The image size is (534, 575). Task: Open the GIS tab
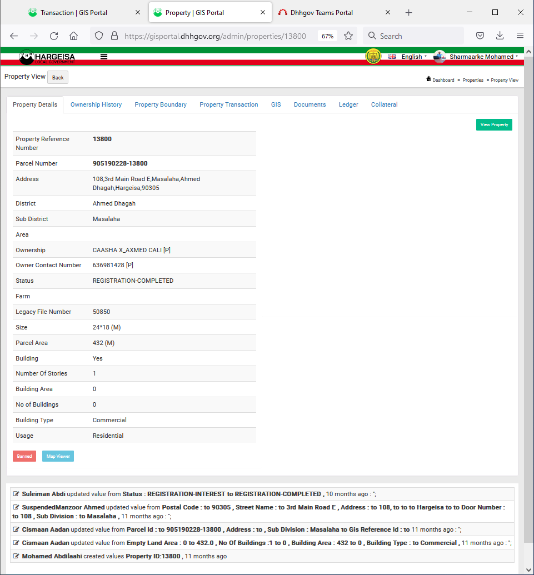coord(276,104)
